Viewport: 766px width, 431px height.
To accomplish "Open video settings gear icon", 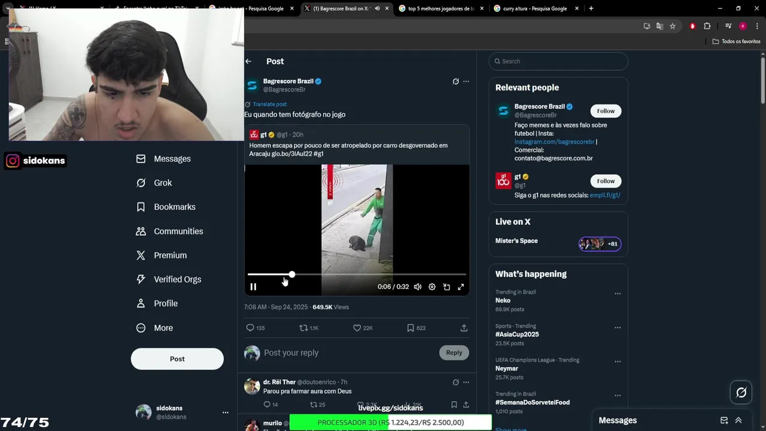I will coord(432,287).
